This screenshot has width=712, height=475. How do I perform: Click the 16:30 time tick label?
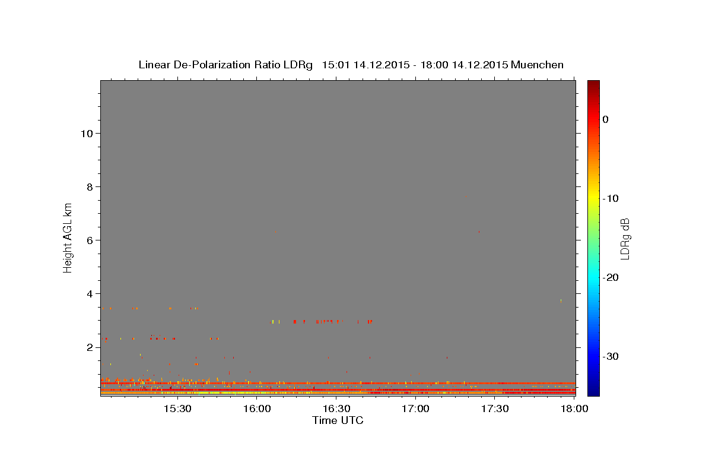point(337,409)
